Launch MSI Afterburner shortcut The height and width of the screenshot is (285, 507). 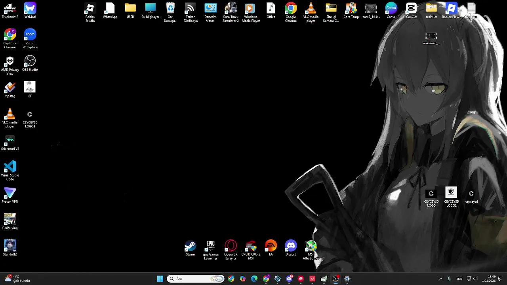(x=311, y=250)
